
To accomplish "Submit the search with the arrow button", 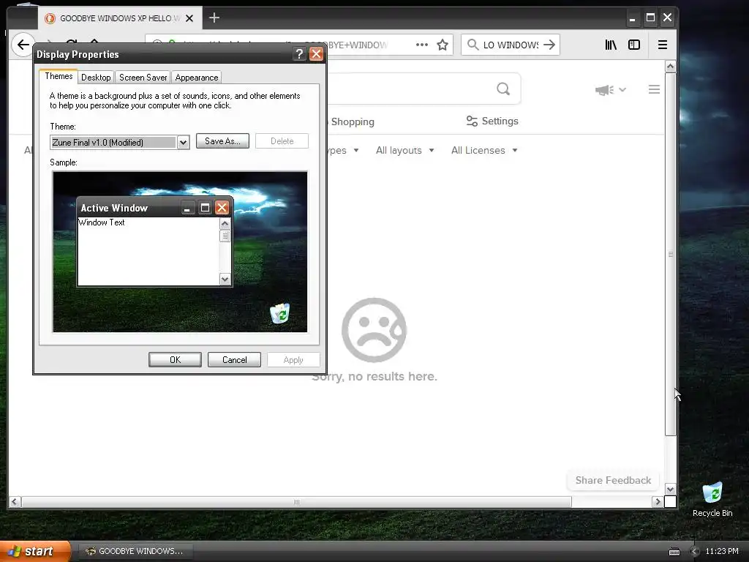I will point(549,45).
